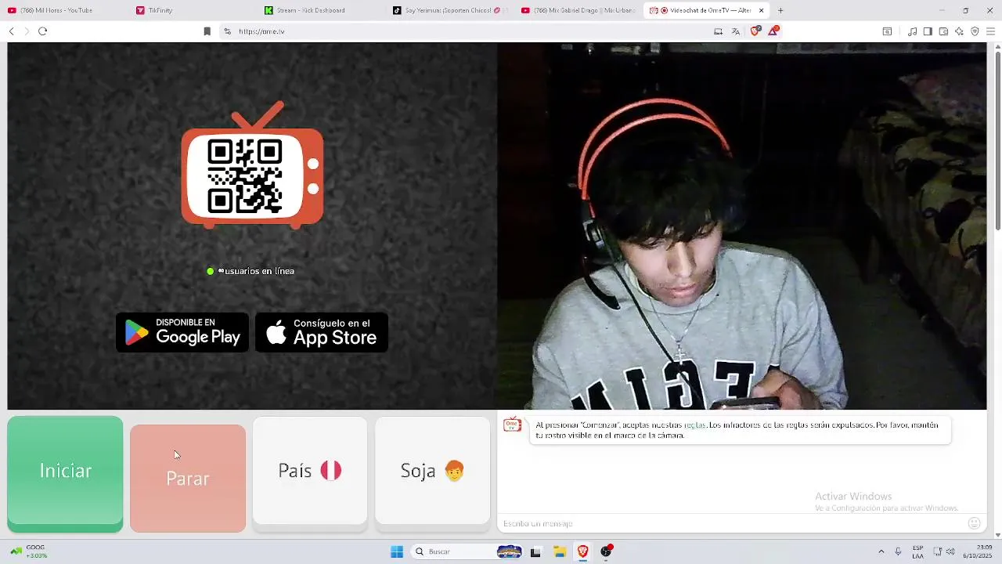Close the OmeTV Videochat tab
Screen dimensions: 1002x564
[761, 10]
